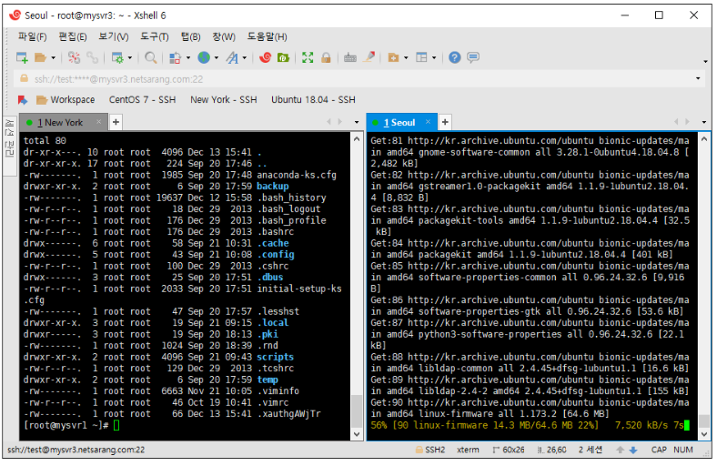Click the Reconnect chain-link icon
Screen dimensions: 717x466
coord(93,57)
